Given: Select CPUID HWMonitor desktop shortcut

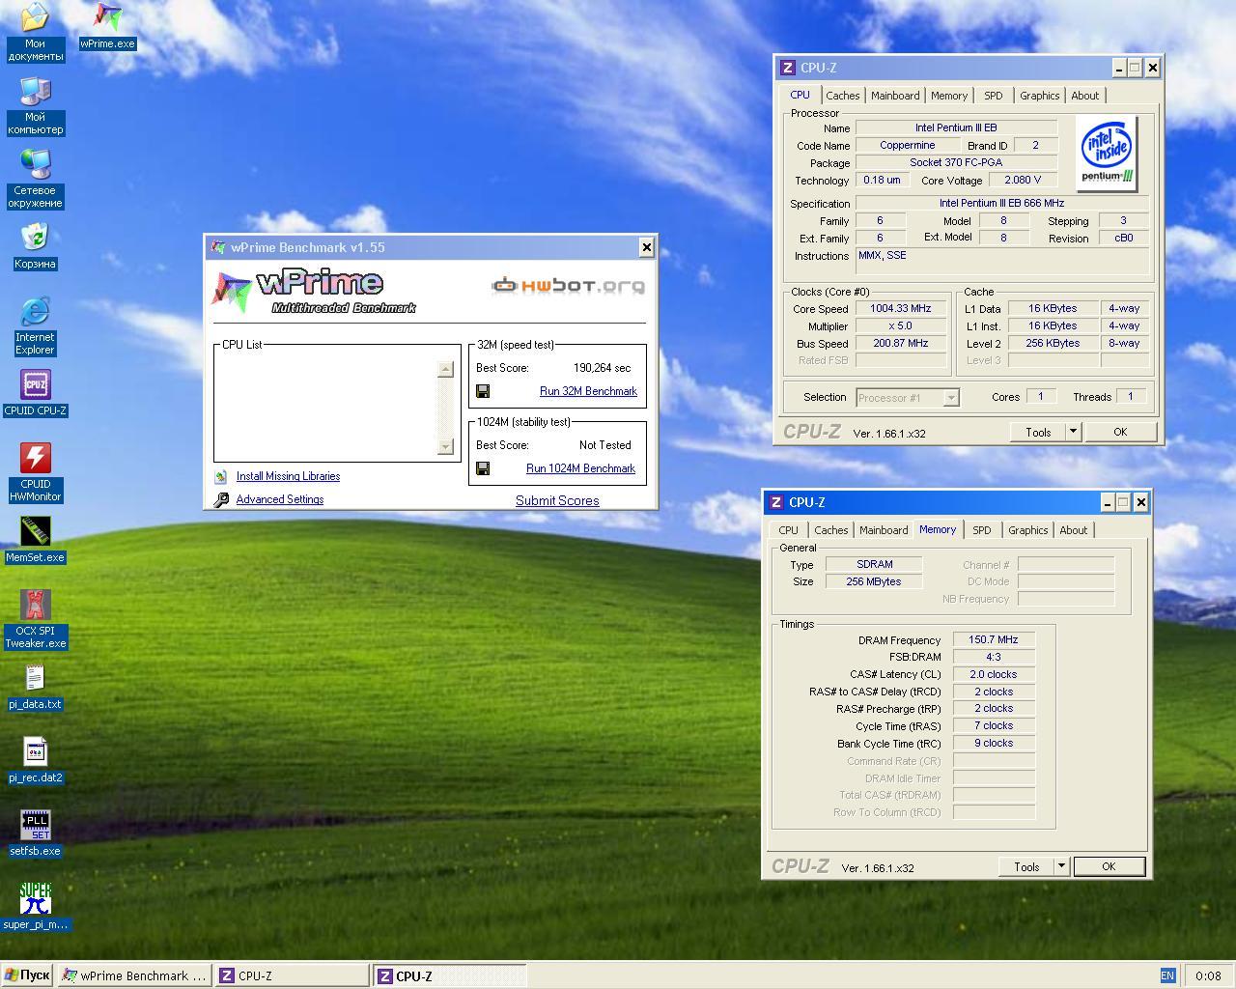Looking at the screenshot, I should click(x=35, y=473).
